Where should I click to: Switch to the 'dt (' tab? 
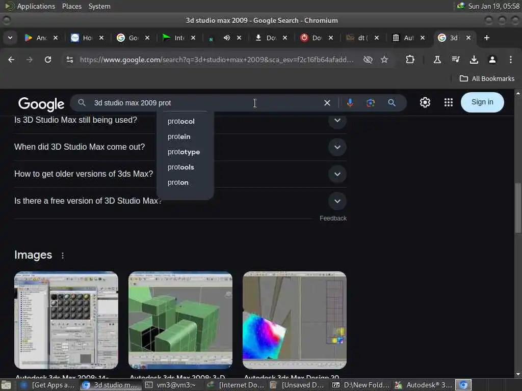point(357,38)
